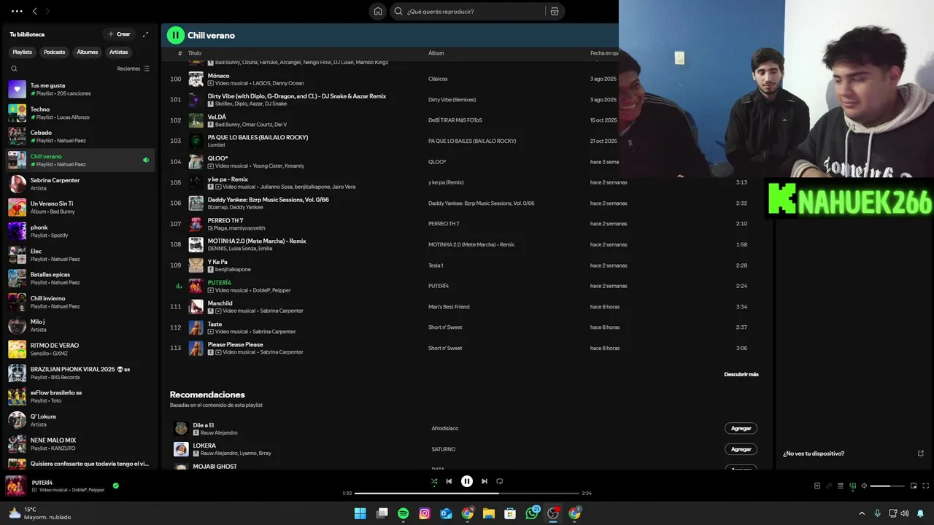Open the Cebado playlist
Screen dimensions: 934x525
pos(80,136)
